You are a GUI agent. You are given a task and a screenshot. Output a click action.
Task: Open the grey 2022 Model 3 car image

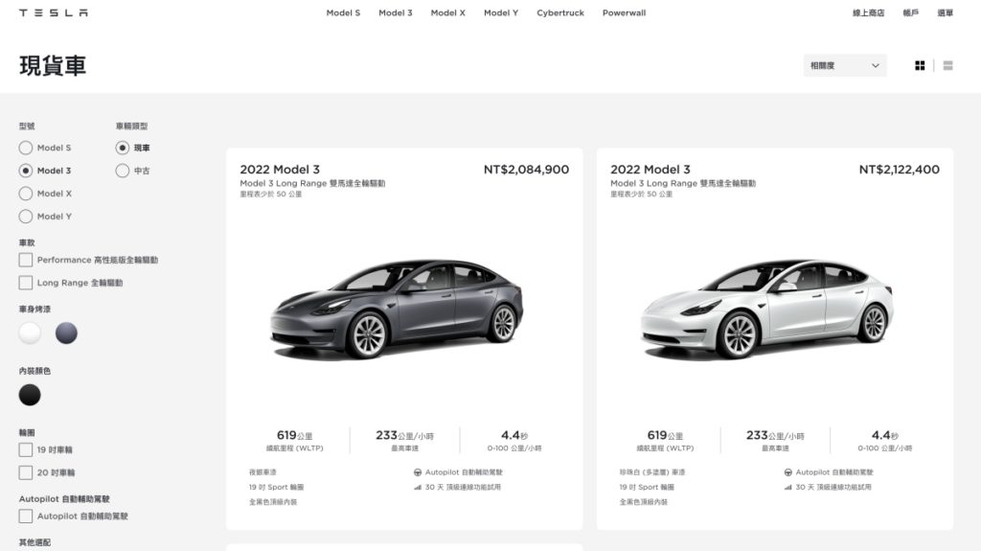pyautogui.click(x=397, y=308)
